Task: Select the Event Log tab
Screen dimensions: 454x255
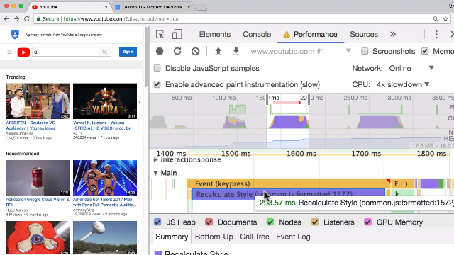Action: pos(293,237)
